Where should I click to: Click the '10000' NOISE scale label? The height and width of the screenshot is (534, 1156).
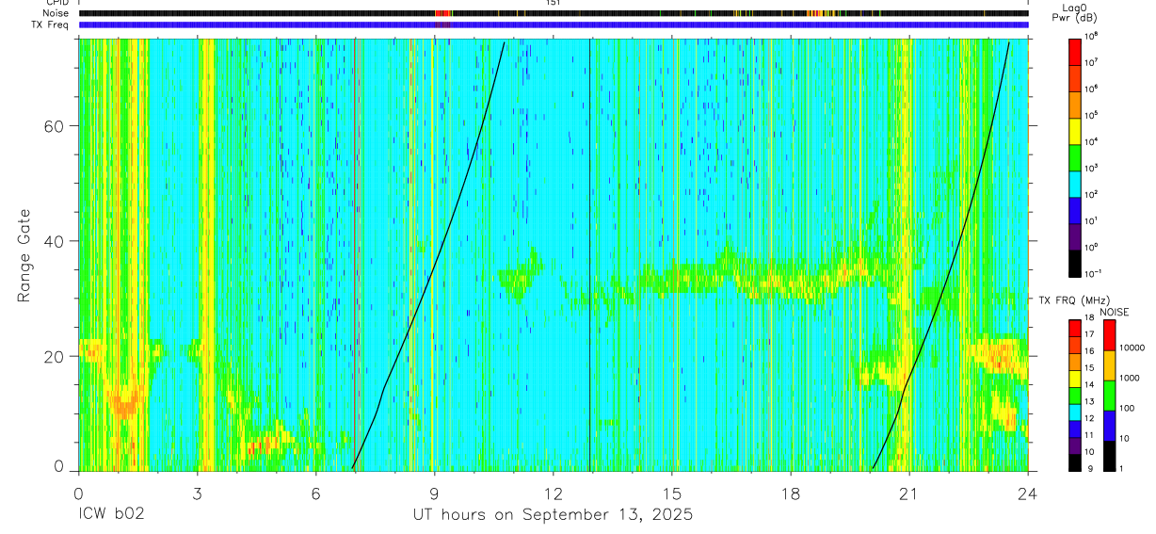coord(1133,348)
